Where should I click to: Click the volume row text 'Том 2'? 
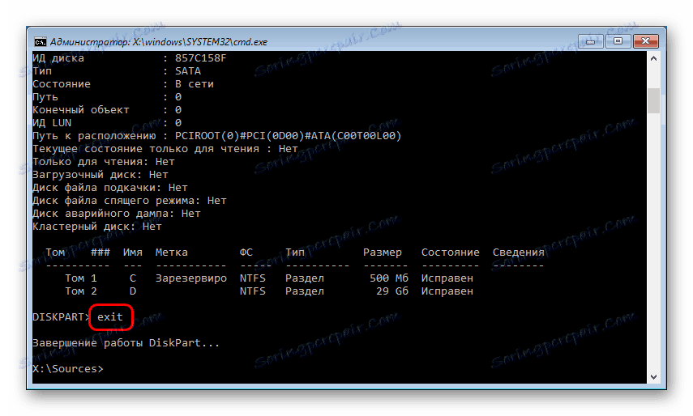pyautogui.click(x=81, y=291)
